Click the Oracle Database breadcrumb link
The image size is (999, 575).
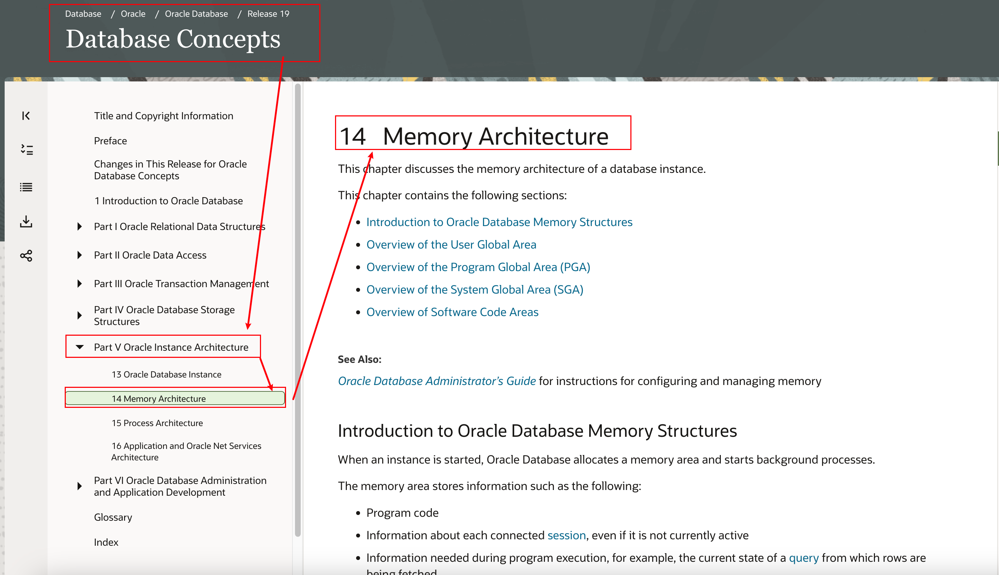(x=196, y=14)
